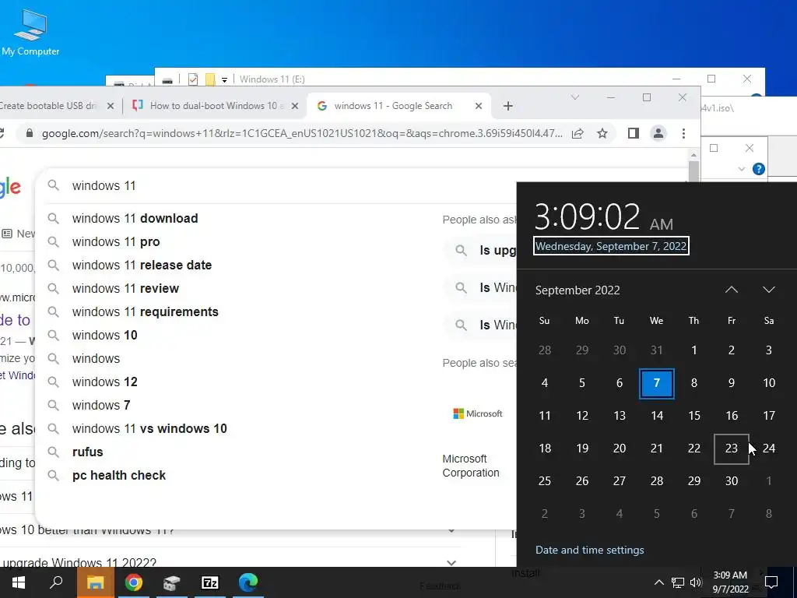Screen dimensions: 797x598
Task: Open Chrome tab search chevron
Action: [x=575, y=97]
